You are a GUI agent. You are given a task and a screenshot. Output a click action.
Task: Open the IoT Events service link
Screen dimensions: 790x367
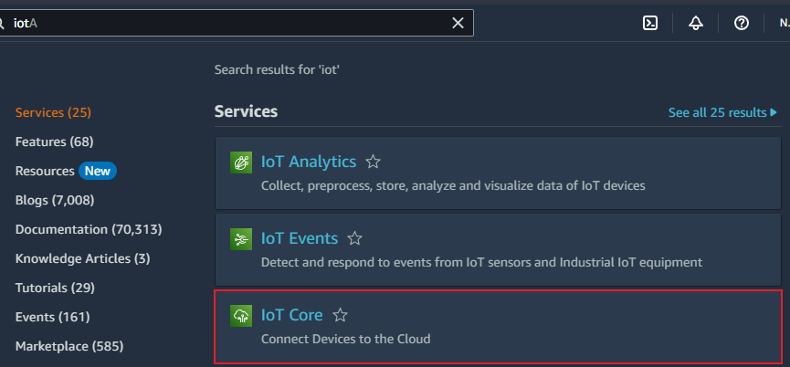pos(300,238)
